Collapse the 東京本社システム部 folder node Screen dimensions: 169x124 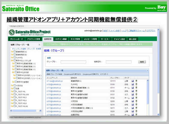coord(12,60)
